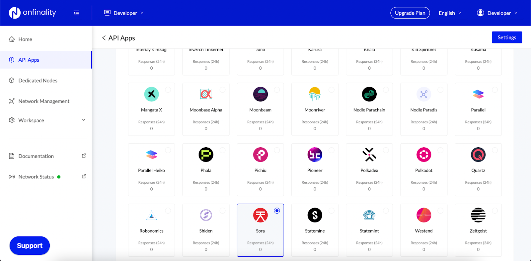Select the Moonriver radio button
Image resolution: width=531 pixels, height=261 pixels.
(331, 90)
